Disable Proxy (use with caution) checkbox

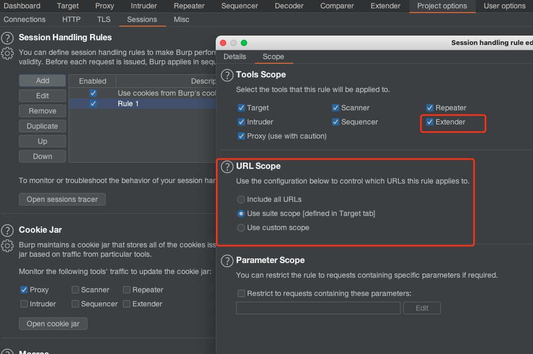[x=241, y=136]
